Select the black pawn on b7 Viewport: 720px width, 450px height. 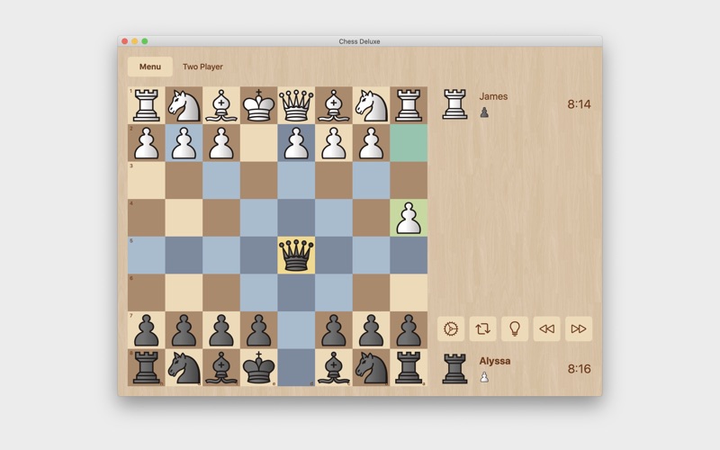point(371,330)
